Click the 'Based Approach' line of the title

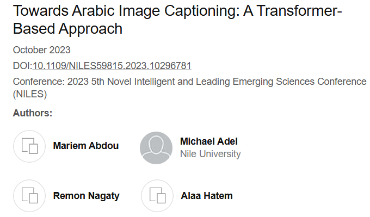click(x=67, y=29)
